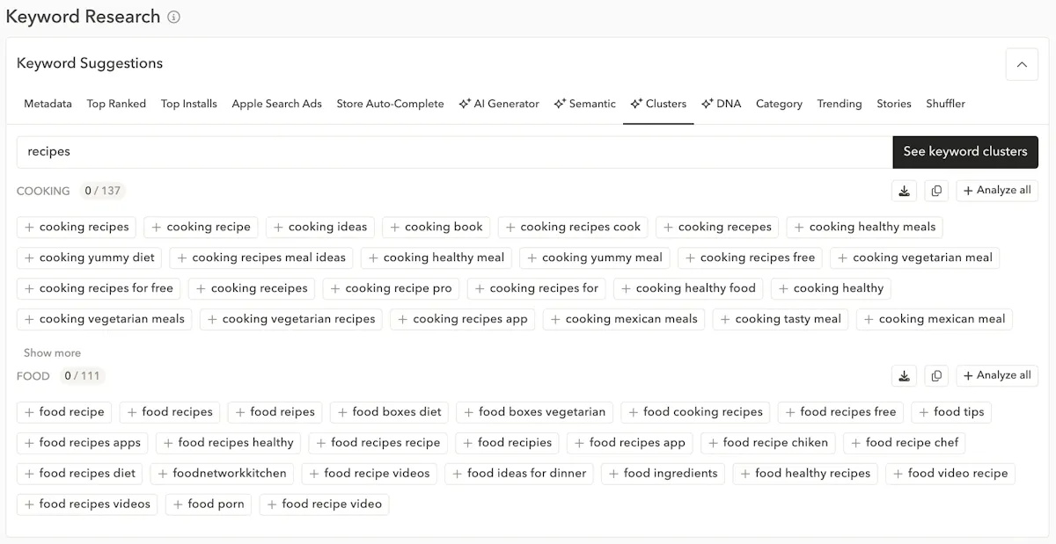Download the COOKING cluster keywords
The height and width of the screenshot is (544, 1056).
[x=904, y=191]
